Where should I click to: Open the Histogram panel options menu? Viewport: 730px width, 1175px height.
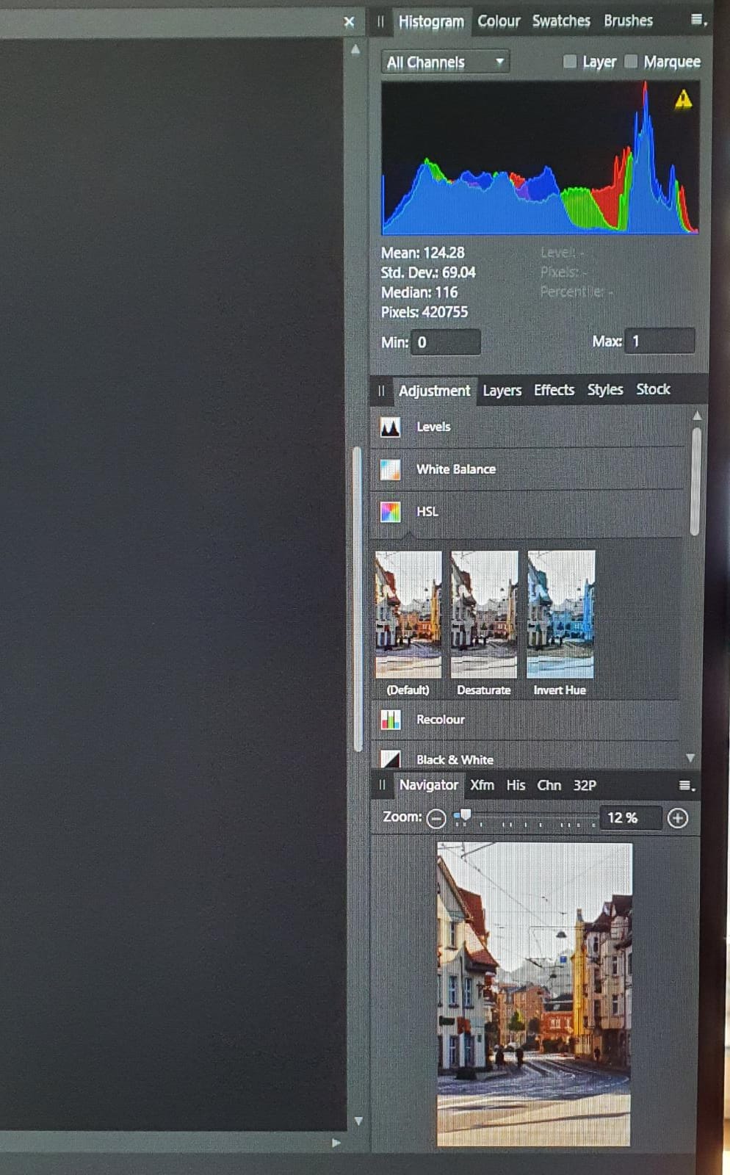point(698,21)
